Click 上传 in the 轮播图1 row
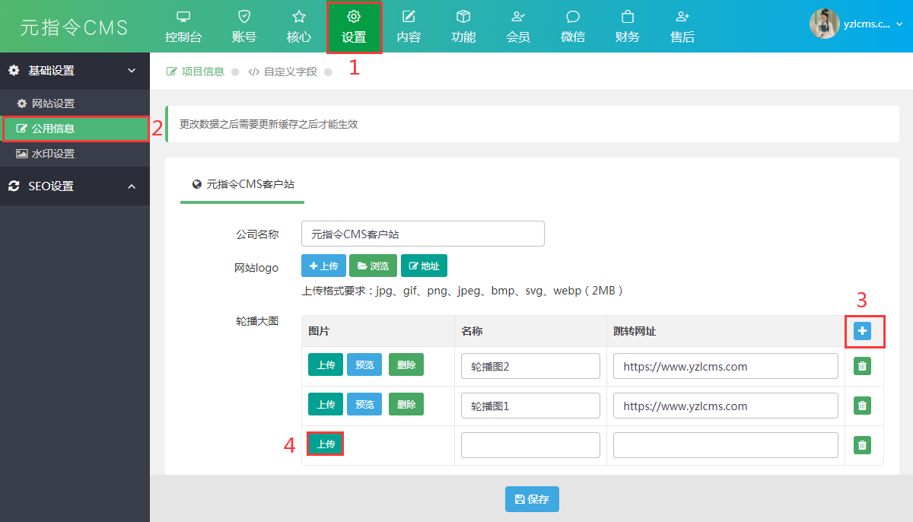The image size is (913, 522). tap(326, 404)
